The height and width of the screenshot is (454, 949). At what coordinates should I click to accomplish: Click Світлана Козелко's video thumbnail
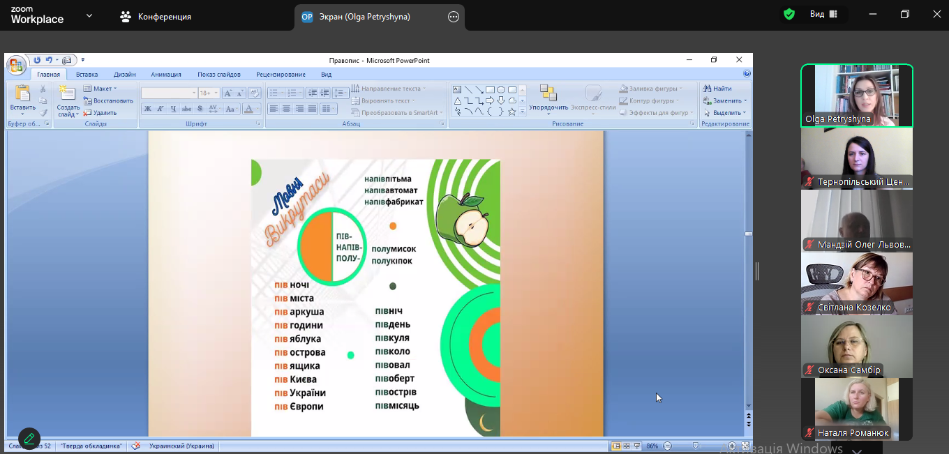[857, 284]
